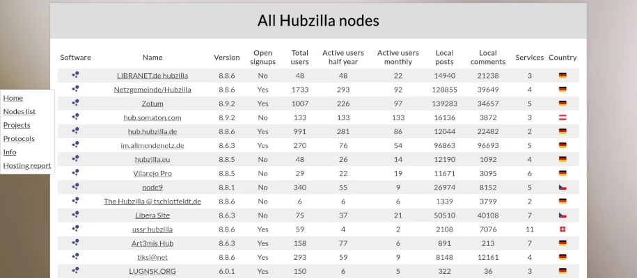Screen dimensions: 637x278
Task: Open the Art3mis Hub node link
Action: tap(152, 243)
